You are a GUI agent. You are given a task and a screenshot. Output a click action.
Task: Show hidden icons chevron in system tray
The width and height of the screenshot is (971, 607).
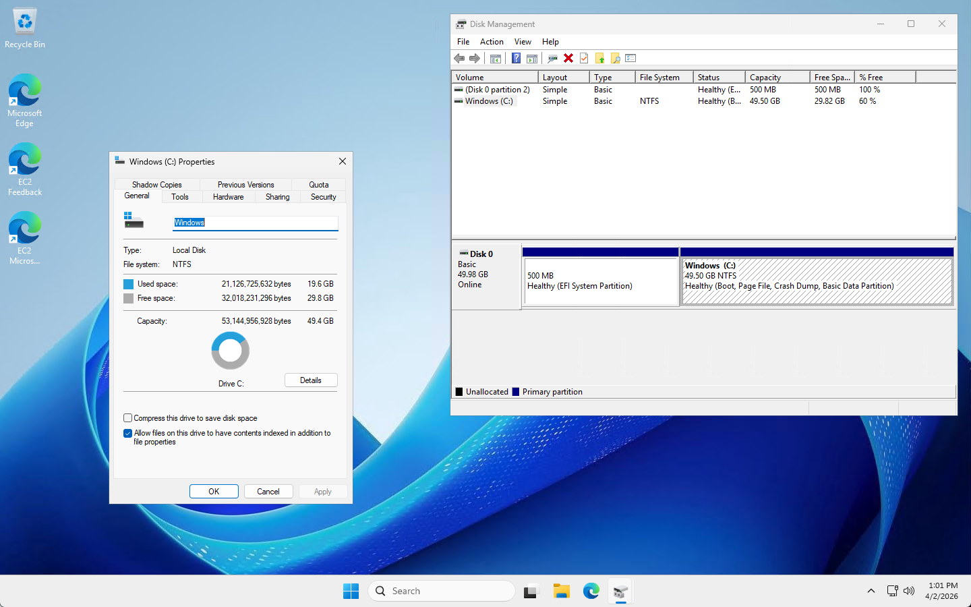871,591
